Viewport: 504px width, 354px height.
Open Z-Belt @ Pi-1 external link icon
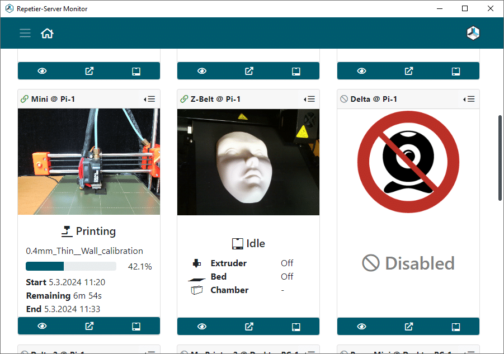click(x=249, y=327)
